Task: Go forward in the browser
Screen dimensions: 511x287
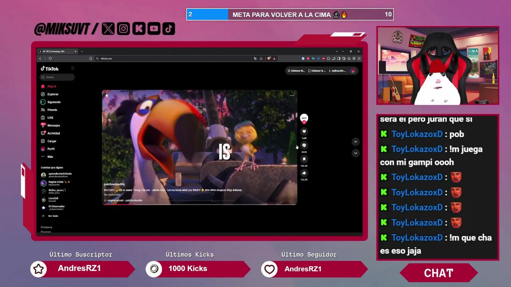Action: (x=45, y=59)
